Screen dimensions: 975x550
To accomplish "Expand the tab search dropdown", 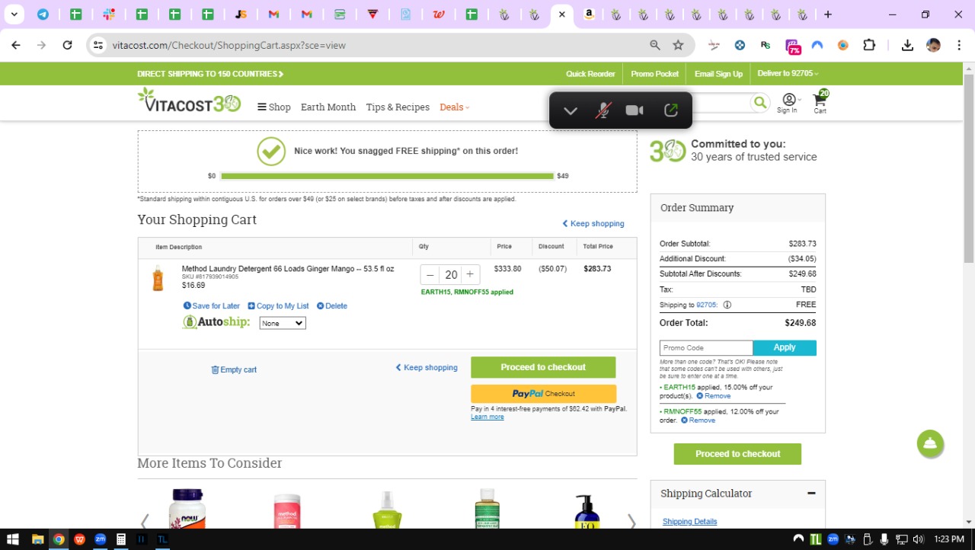I will [x=14, y=14].
